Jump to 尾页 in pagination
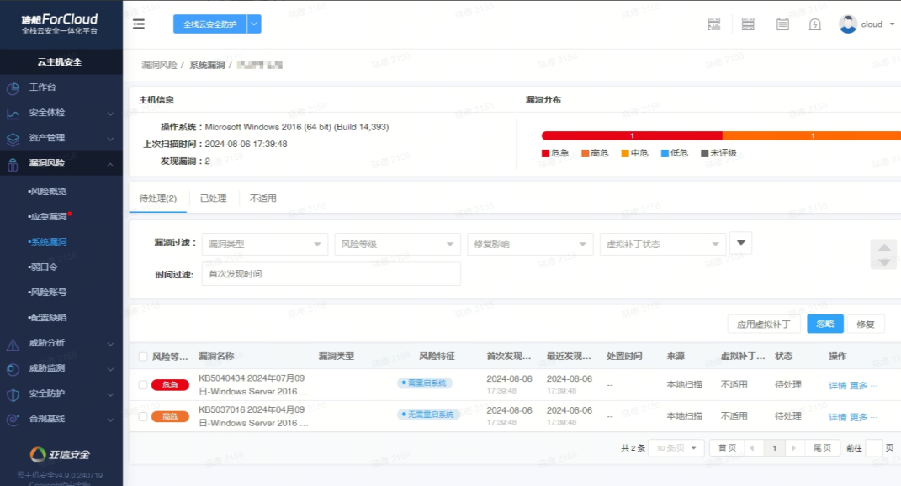 (x=822, y=448)
